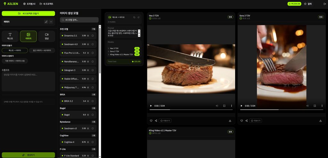Mute the Sora 2 T2V video audio
Image resolution: width=328 pixels, height=158 pixels.
(x=307, y=106)
